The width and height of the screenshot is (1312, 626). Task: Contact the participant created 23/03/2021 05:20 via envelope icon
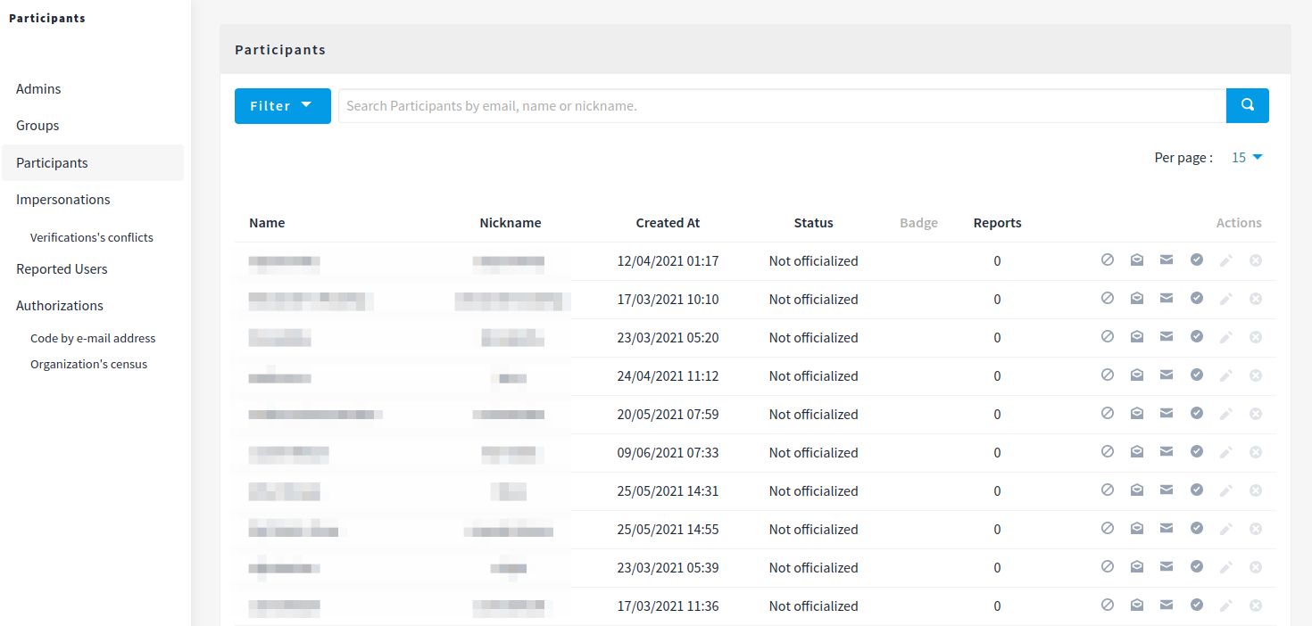[1166, 337]
